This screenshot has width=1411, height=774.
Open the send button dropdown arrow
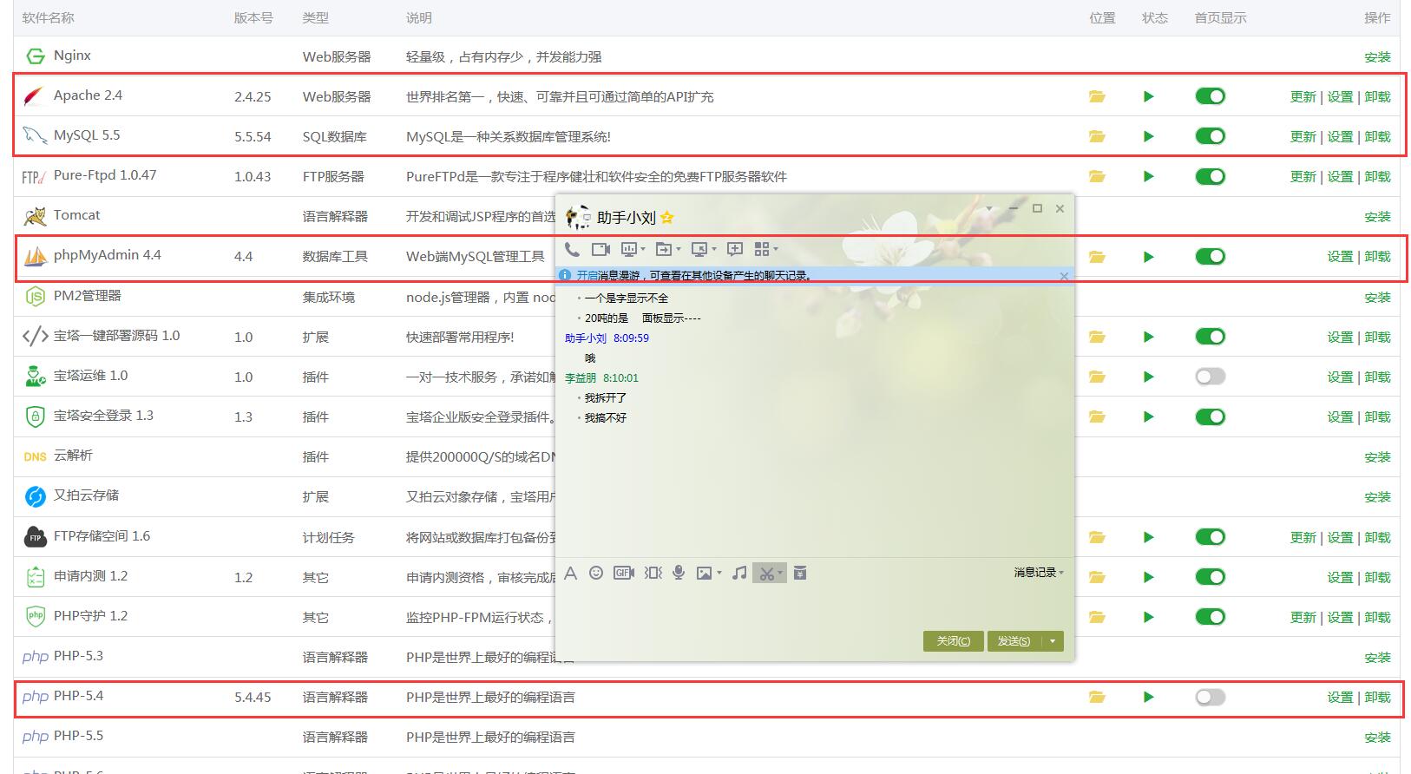[x=1052, y=641]
